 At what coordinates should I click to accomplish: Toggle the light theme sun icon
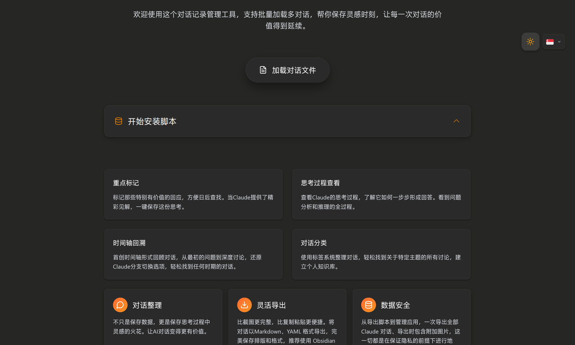click(x=531, y=41)
